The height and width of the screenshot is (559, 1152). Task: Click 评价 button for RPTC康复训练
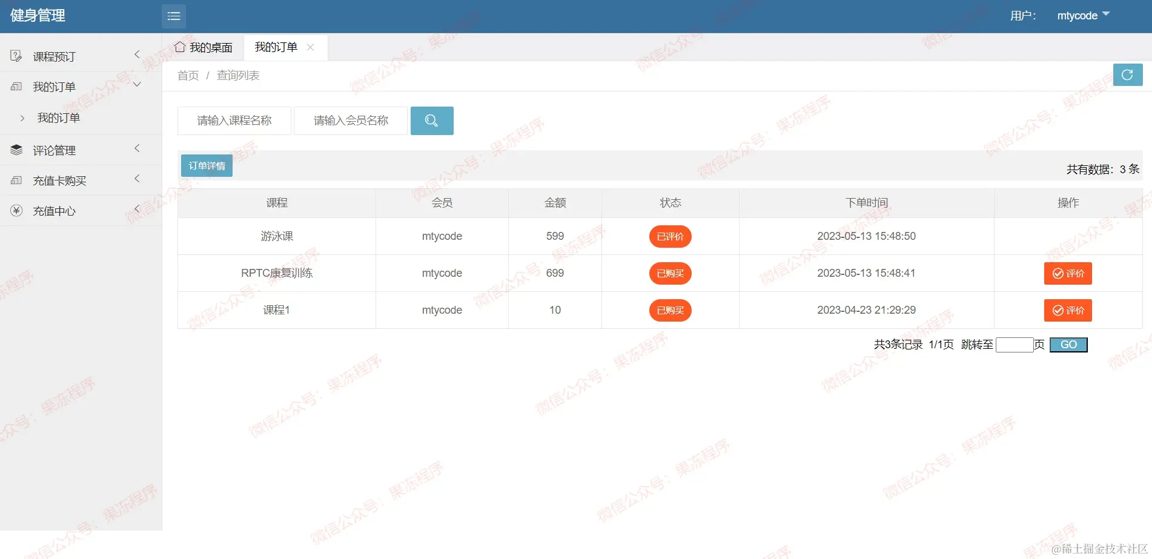pos(1068,274)
